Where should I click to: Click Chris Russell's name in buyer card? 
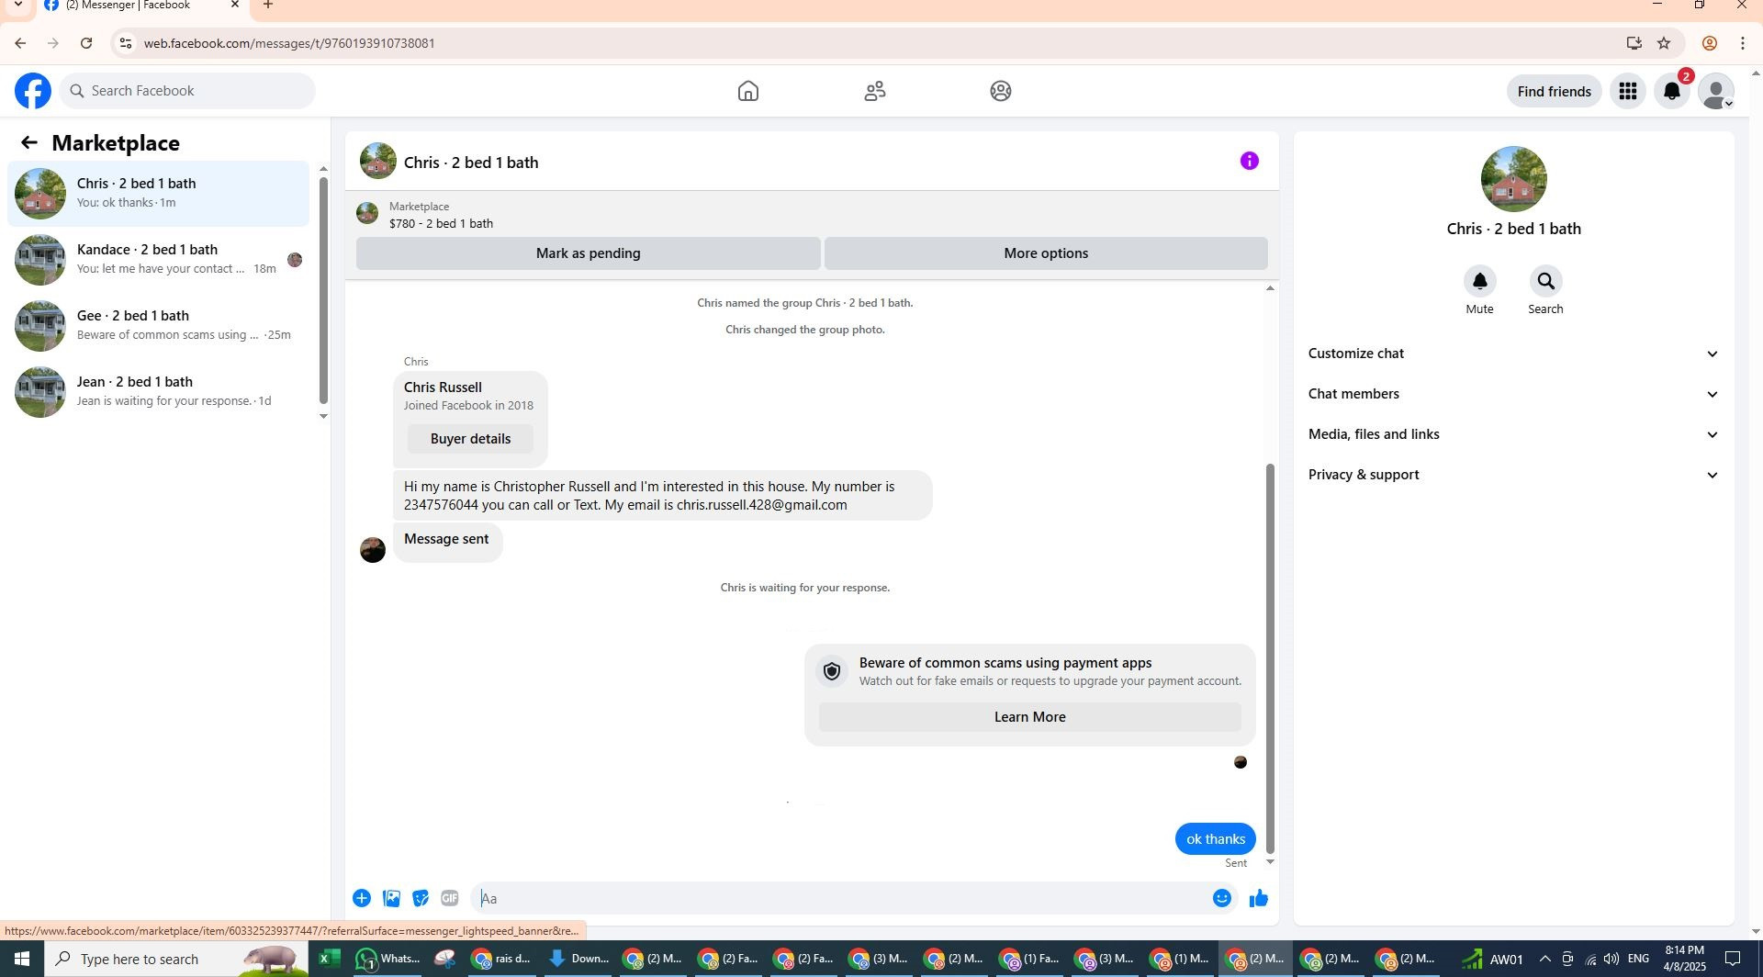coord(443,387)
